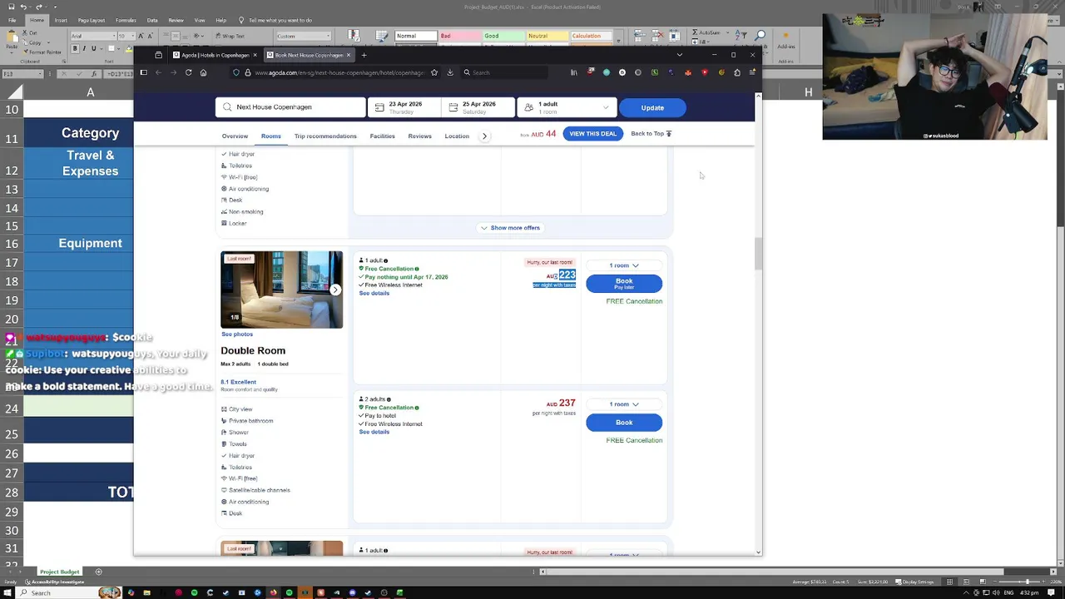
Task: Open Excel File menu
Action: click(12, 20)
